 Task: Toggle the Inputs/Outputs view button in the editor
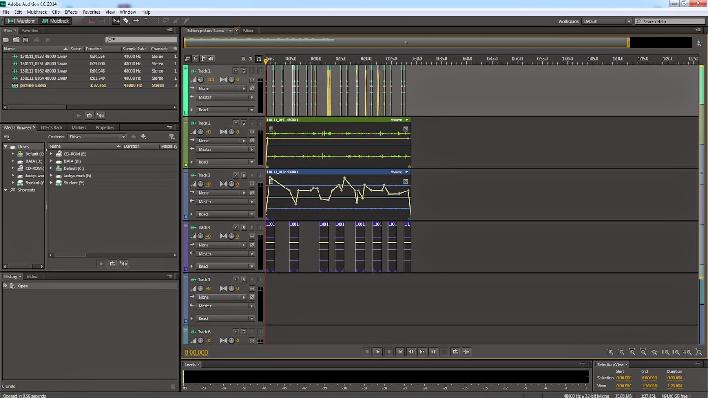188,58
